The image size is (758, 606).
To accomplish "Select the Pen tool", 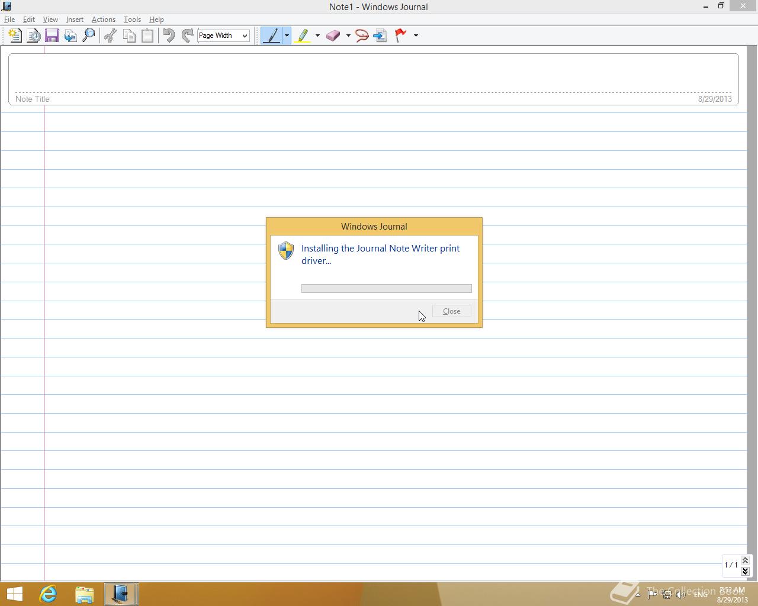I will point(272,36).
